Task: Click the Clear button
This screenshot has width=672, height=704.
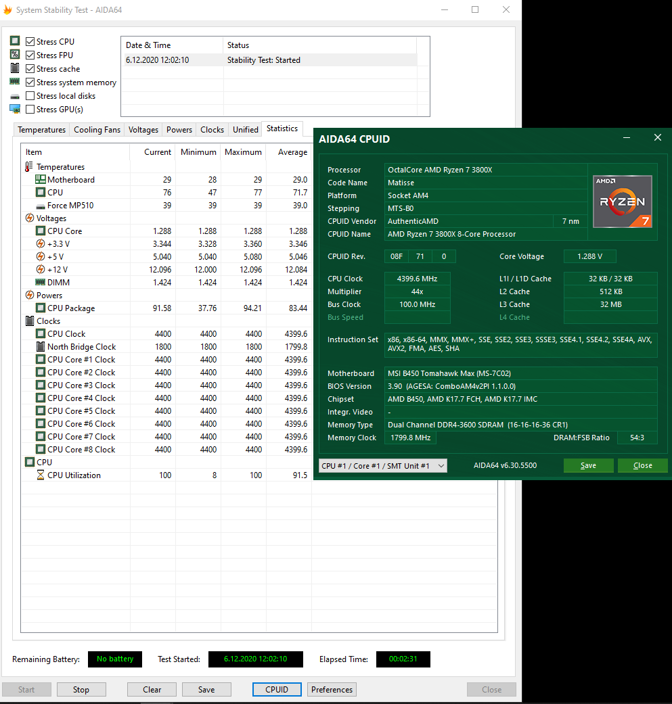Action: click(152, 689)
